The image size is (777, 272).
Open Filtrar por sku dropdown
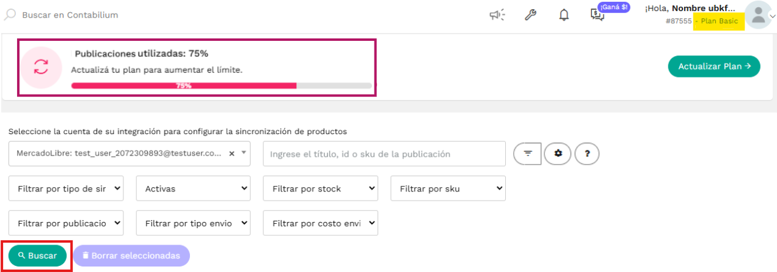coord(448,188)
